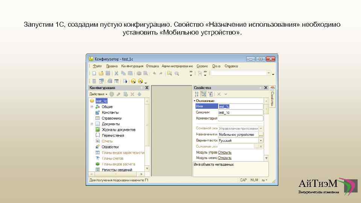Click the first debug start round yellow icon
This screenshot has width=361, height=203.
133,81
